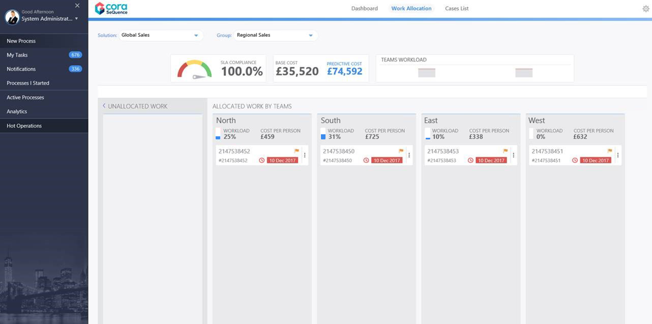
Task: Click the 10 Dec 2017 date on case 2147538453
Action: (x=492, y=160)
